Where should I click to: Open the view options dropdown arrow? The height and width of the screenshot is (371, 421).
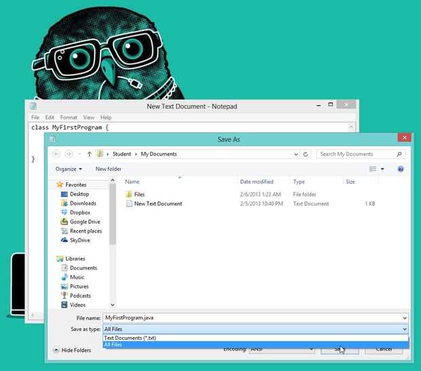[x=382, y=169]
